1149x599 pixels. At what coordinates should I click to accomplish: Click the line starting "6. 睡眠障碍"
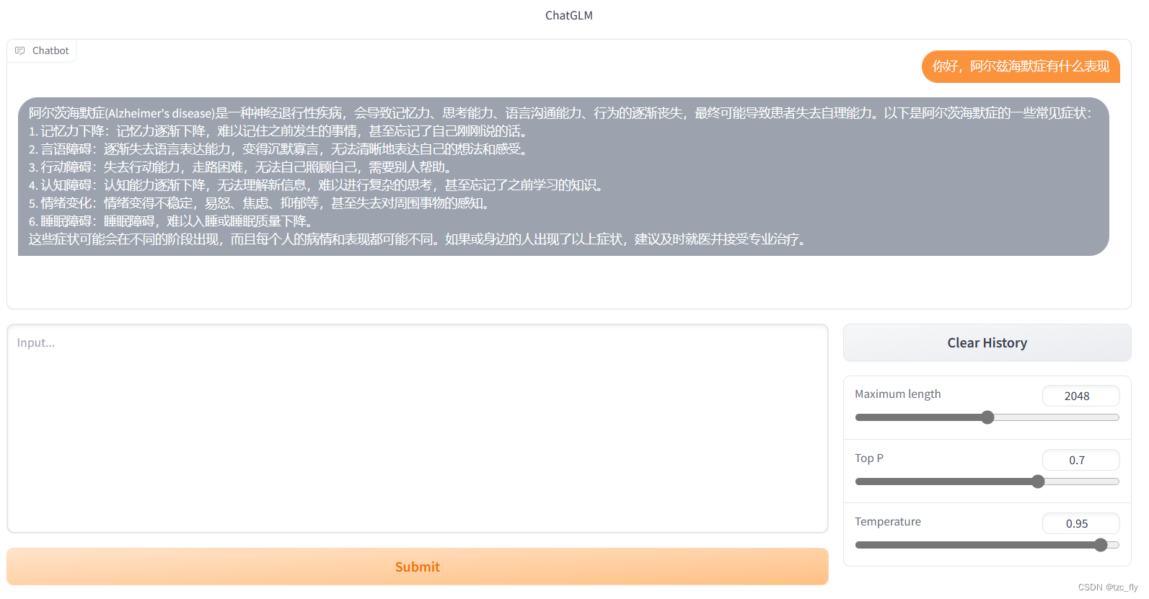coord(172,221)
